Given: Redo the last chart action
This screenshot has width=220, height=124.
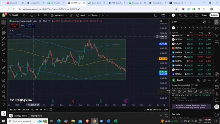Looking at the screenshot, I should (x=108, y=15).
